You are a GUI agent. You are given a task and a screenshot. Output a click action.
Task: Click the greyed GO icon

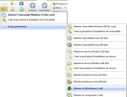13,9
